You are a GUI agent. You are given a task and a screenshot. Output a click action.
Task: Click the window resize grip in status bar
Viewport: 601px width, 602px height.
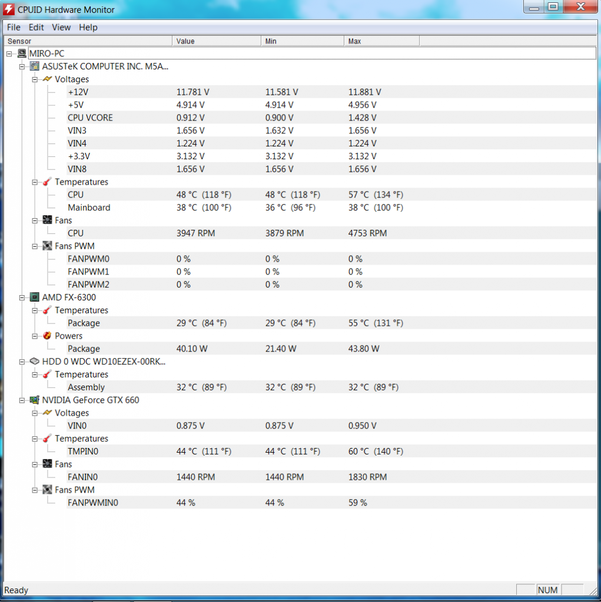click(593, 590)
